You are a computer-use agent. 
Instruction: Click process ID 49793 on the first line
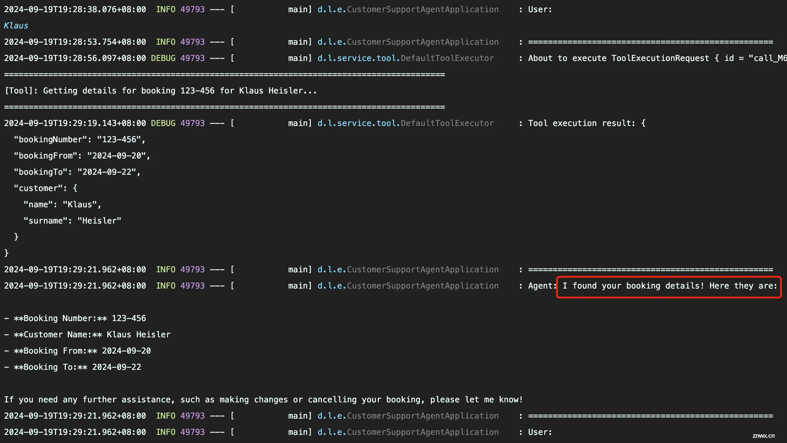tap(192, 10)
